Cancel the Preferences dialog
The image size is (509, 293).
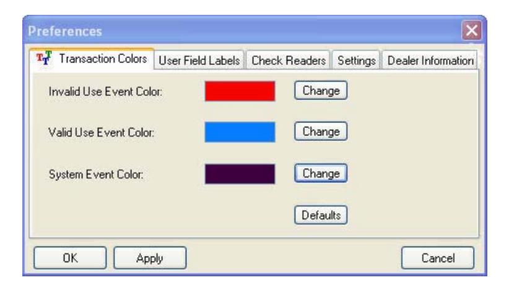438,258
